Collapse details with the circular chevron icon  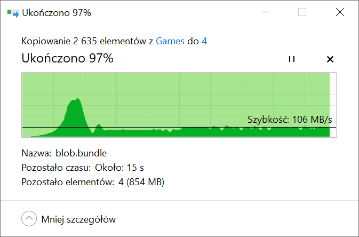(x=29, y=218)
